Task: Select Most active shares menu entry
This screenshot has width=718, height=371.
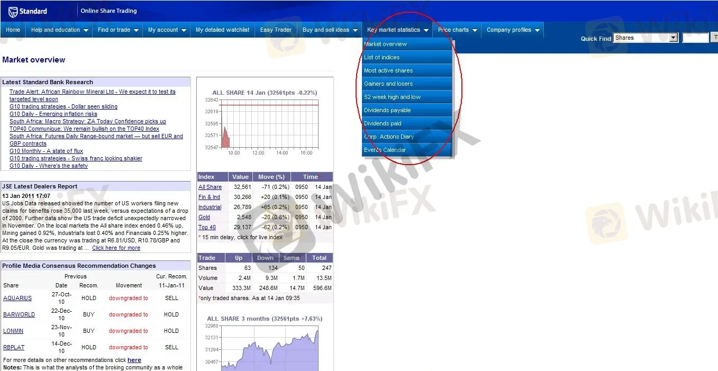Action: [407, 70]
